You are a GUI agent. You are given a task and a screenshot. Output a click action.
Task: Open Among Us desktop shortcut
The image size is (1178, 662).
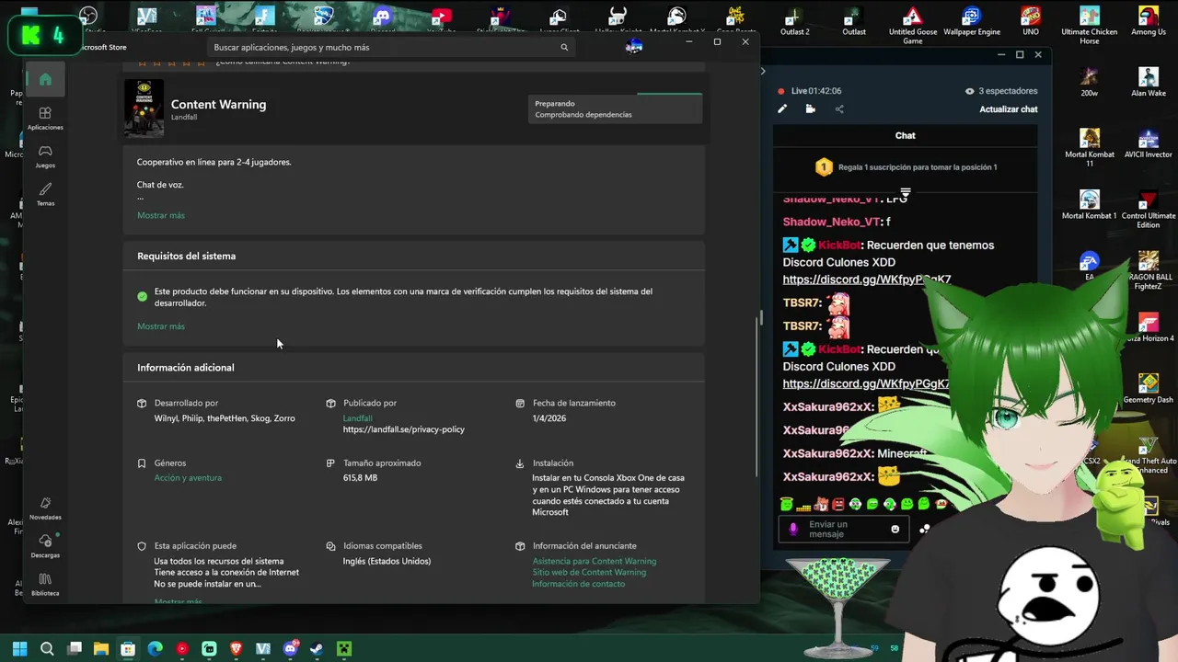coord(1149,21)
